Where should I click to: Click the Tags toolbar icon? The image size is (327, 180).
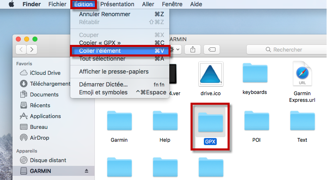click(x=212, y=49)
